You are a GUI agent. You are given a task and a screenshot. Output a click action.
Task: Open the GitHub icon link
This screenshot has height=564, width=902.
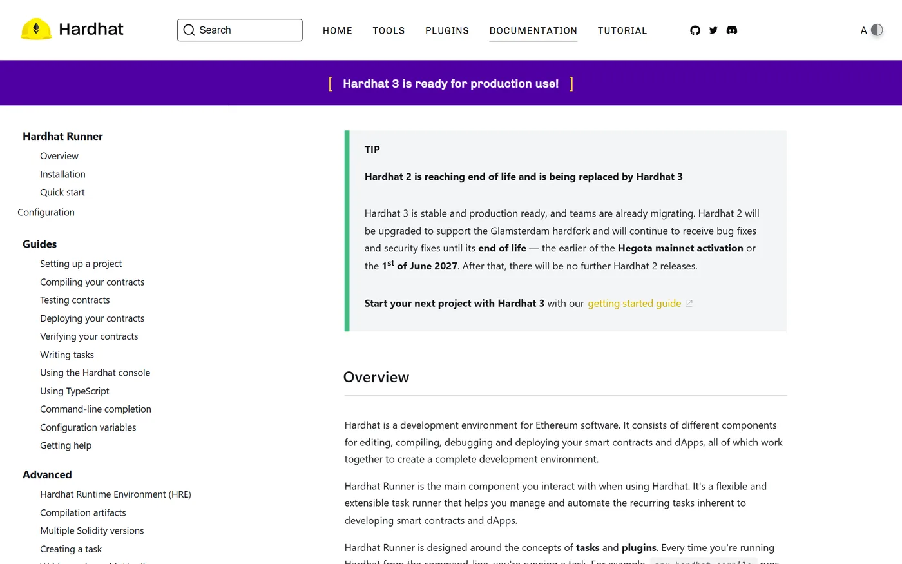[695, 30]
